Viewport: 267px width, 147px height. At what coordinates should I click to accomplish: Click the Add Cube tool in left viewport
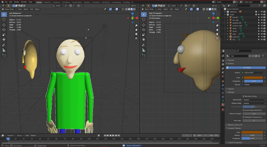(4, 55)
